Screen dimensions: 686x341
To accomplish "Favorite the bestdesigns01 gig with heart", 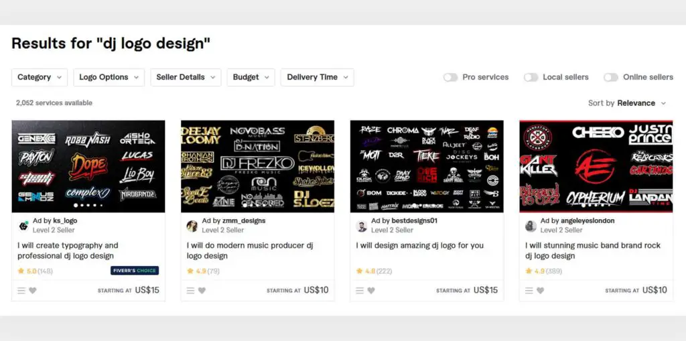I will (x=371, y=290).
